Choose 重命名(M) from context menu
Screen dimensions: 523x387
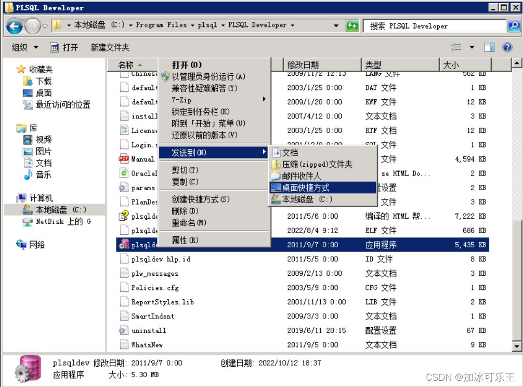214,223
